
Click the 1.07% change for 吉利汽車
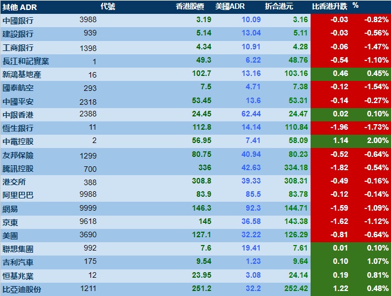[378, 262]
